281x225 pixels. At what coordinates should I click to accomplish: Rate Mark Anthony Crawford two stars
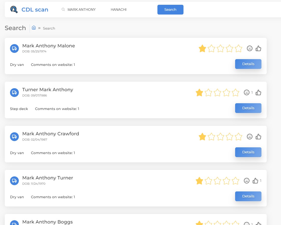(x=211, y=137)
